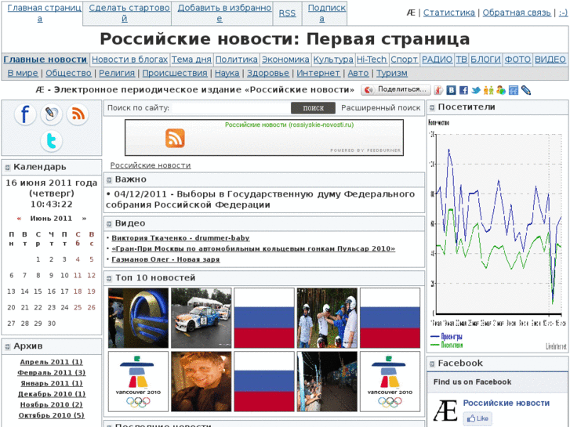Open Туризм subsection link

pos(391,73)
